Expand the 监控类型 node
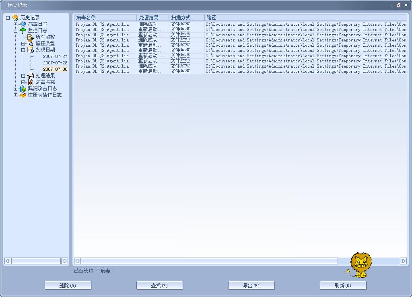The width and height of the screenshot is (412, 297). point(23,43)
